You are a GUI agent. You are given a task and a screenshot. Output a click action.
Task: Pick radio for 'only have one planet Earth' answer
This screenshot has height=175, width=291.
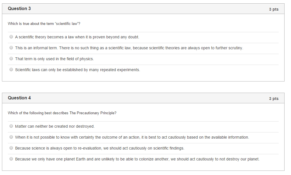(x=11, y=159)
